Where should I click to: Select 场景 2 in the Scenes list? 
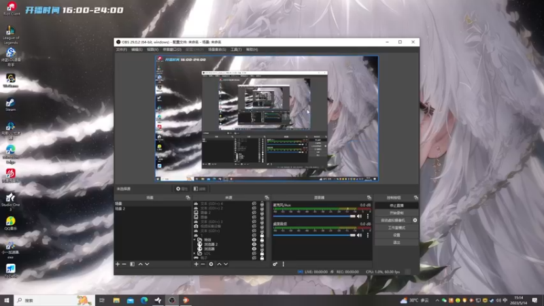point(152,209)
